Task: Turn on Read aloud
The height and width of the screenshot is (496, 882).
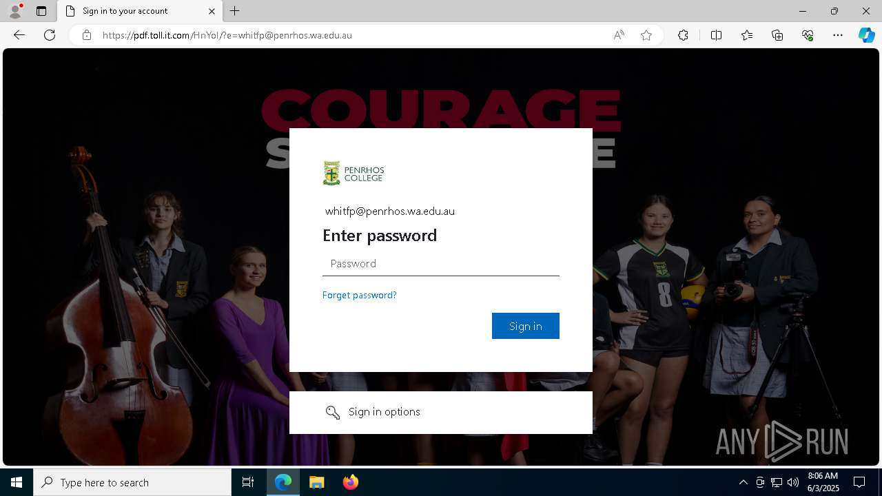Action: pos(619,35)
